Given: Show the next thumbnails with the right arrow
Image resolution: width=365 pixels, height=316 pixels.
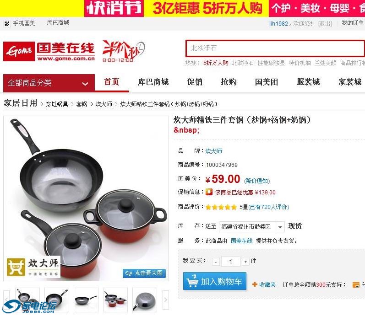Looking at the screenshot, I should pos(165,300).
